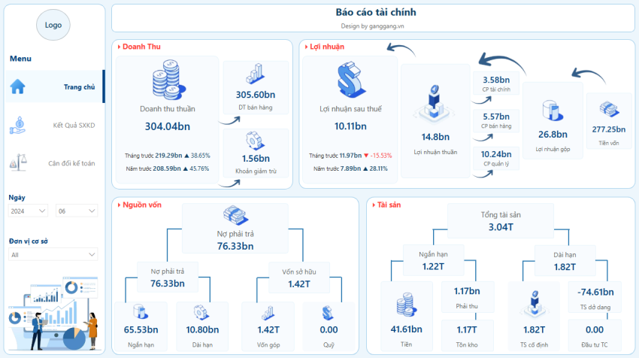Click the Tồn kho value 1.17T
The height and width of the screenshot is (358, 639).
tap(467, 329)
